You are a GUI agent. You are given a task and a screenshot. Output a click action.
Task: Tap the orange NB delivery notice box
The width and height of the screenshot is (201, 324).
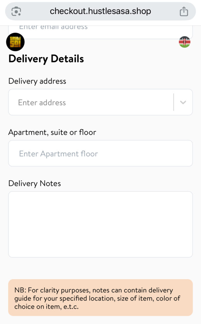100,297
